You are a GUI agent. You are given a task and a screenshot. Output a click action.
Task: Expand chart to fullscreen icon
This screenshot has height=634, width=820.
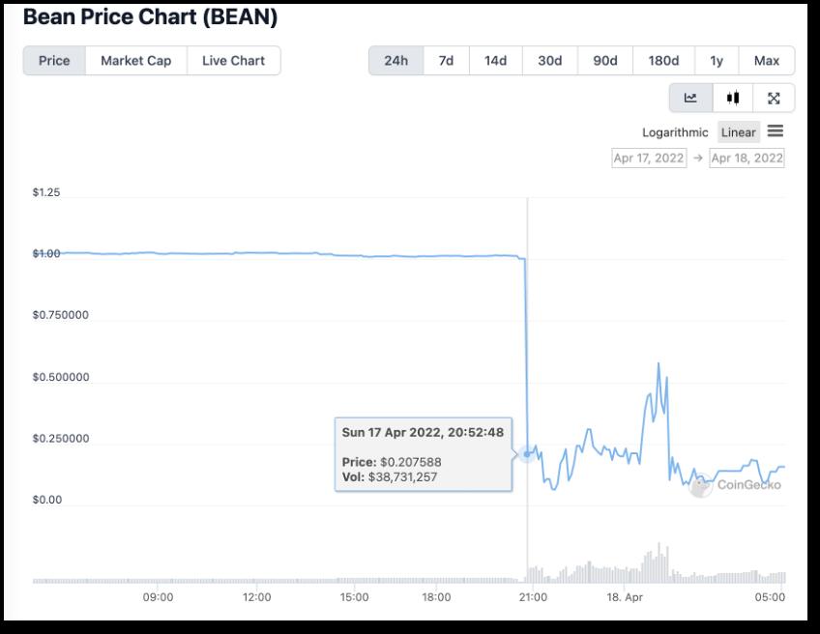774,98
